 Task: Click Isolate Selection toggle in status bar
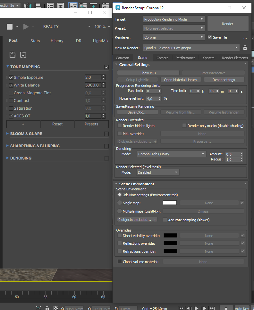point(38,308)
